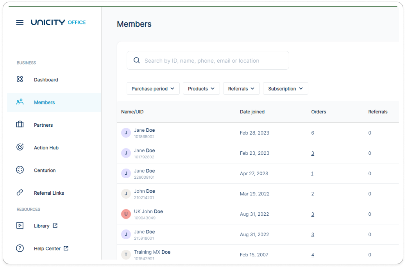Expand the Referrals filter dropdown
The width and height of the screenshot is (406, 268).
(241, 89)
